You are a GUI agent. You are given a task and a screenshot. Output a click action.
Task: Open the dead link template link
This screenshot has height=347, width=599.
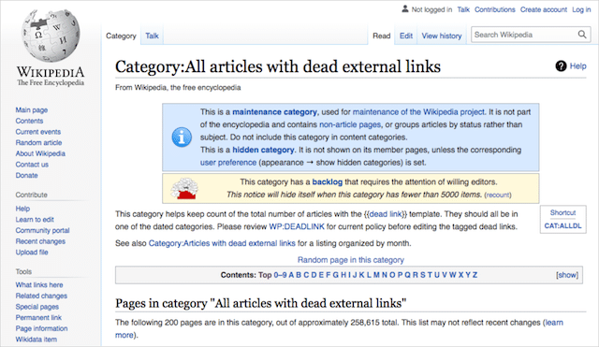[x=386, y=214]
